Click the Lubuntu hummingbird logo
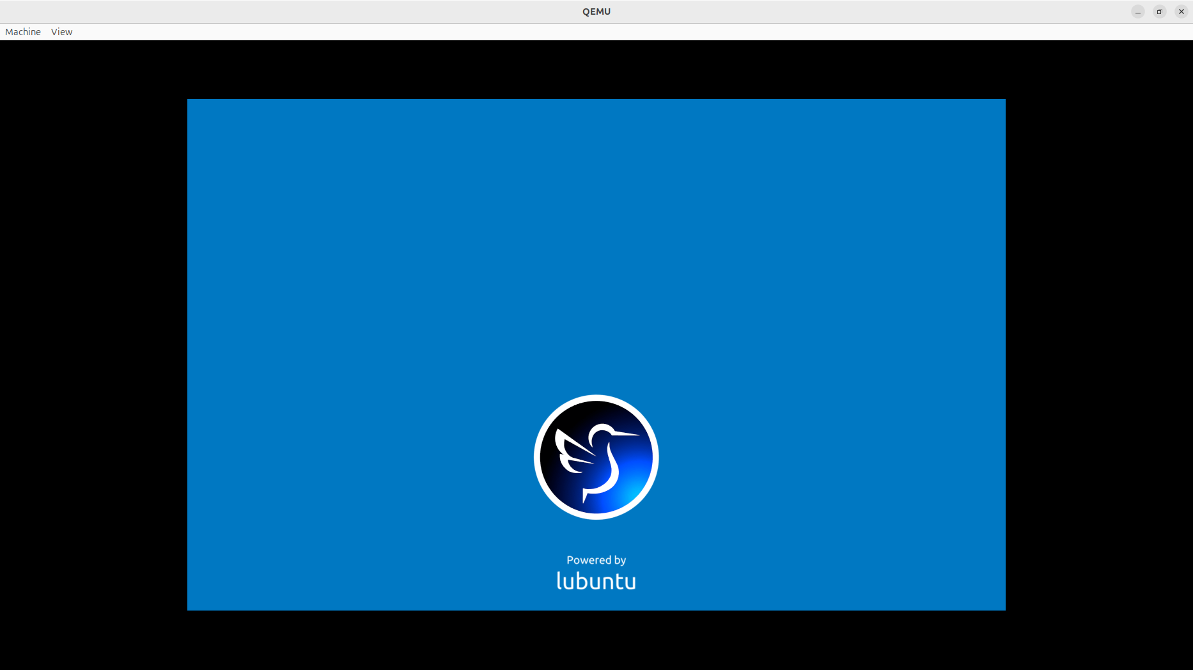This screenshot has width=1193, height=670. pyautogui.click(x=596, y=457)
